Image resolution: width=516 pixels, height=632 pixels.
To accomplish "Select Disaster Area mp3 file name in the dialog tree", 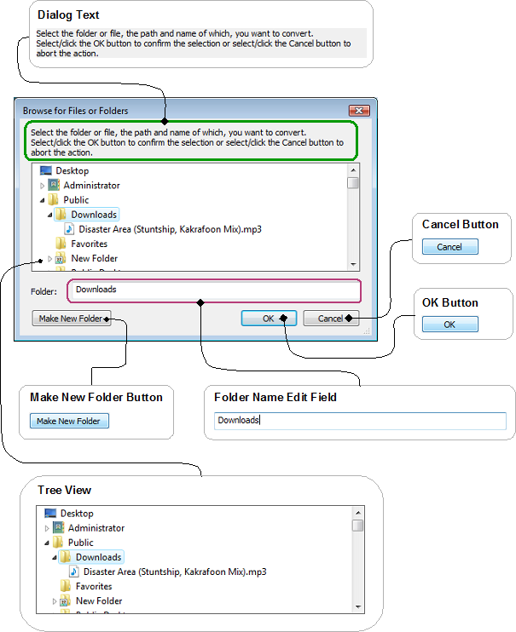I will (x=170, y=229).
